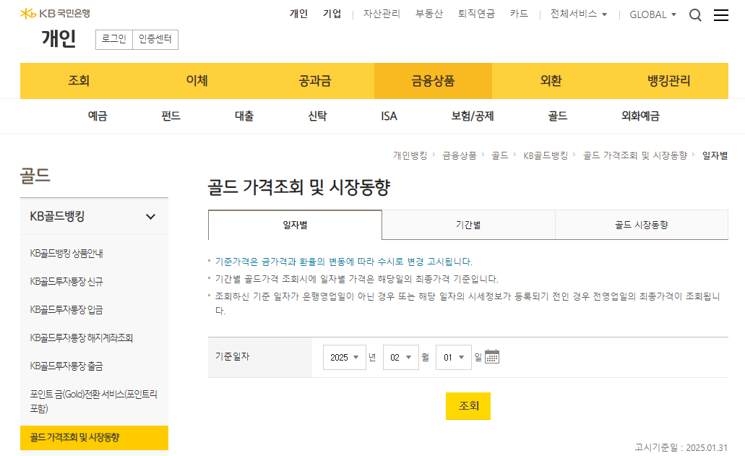Screen dimensions: 745x456
Task: Select 개인 in the top navigation
Action: point(299,14)
